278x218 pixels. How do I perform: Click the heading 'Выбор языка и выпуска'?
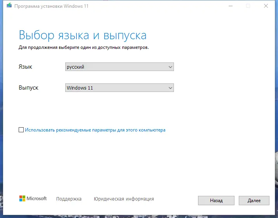click(83, 35)
